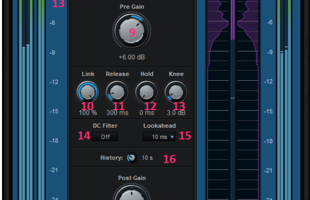Viewport: 310px width, 200px height.
Task: Click the Link knob
Action: click(x=88, y=92)
